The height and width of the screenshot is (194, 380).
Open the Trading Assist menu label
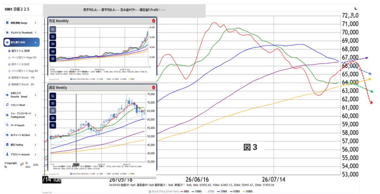pos(21,115)
